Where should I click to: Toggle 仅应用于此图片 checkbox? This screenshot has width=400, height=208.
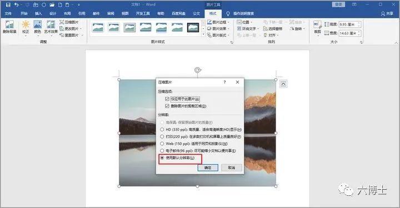[x=167, y=99]
